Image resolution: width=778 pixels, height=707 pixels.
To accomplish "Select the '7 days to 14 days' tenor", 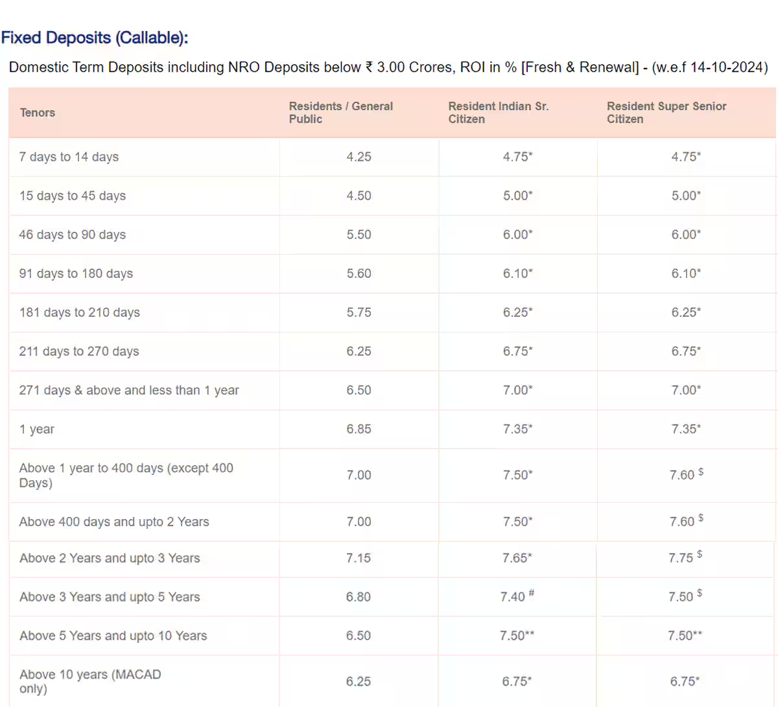I will click(x=69, y=157).
